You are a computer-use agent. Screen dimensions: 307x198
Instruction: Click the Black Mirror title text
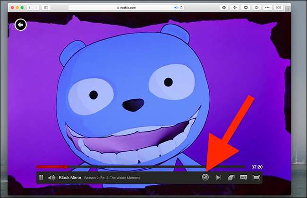(70, 178)
